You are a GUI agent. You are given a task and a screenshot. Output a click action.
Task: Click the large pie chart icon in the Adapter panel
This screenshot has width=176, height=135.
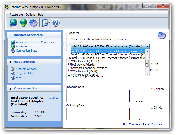pyautogui.click(x=162, y=35)
